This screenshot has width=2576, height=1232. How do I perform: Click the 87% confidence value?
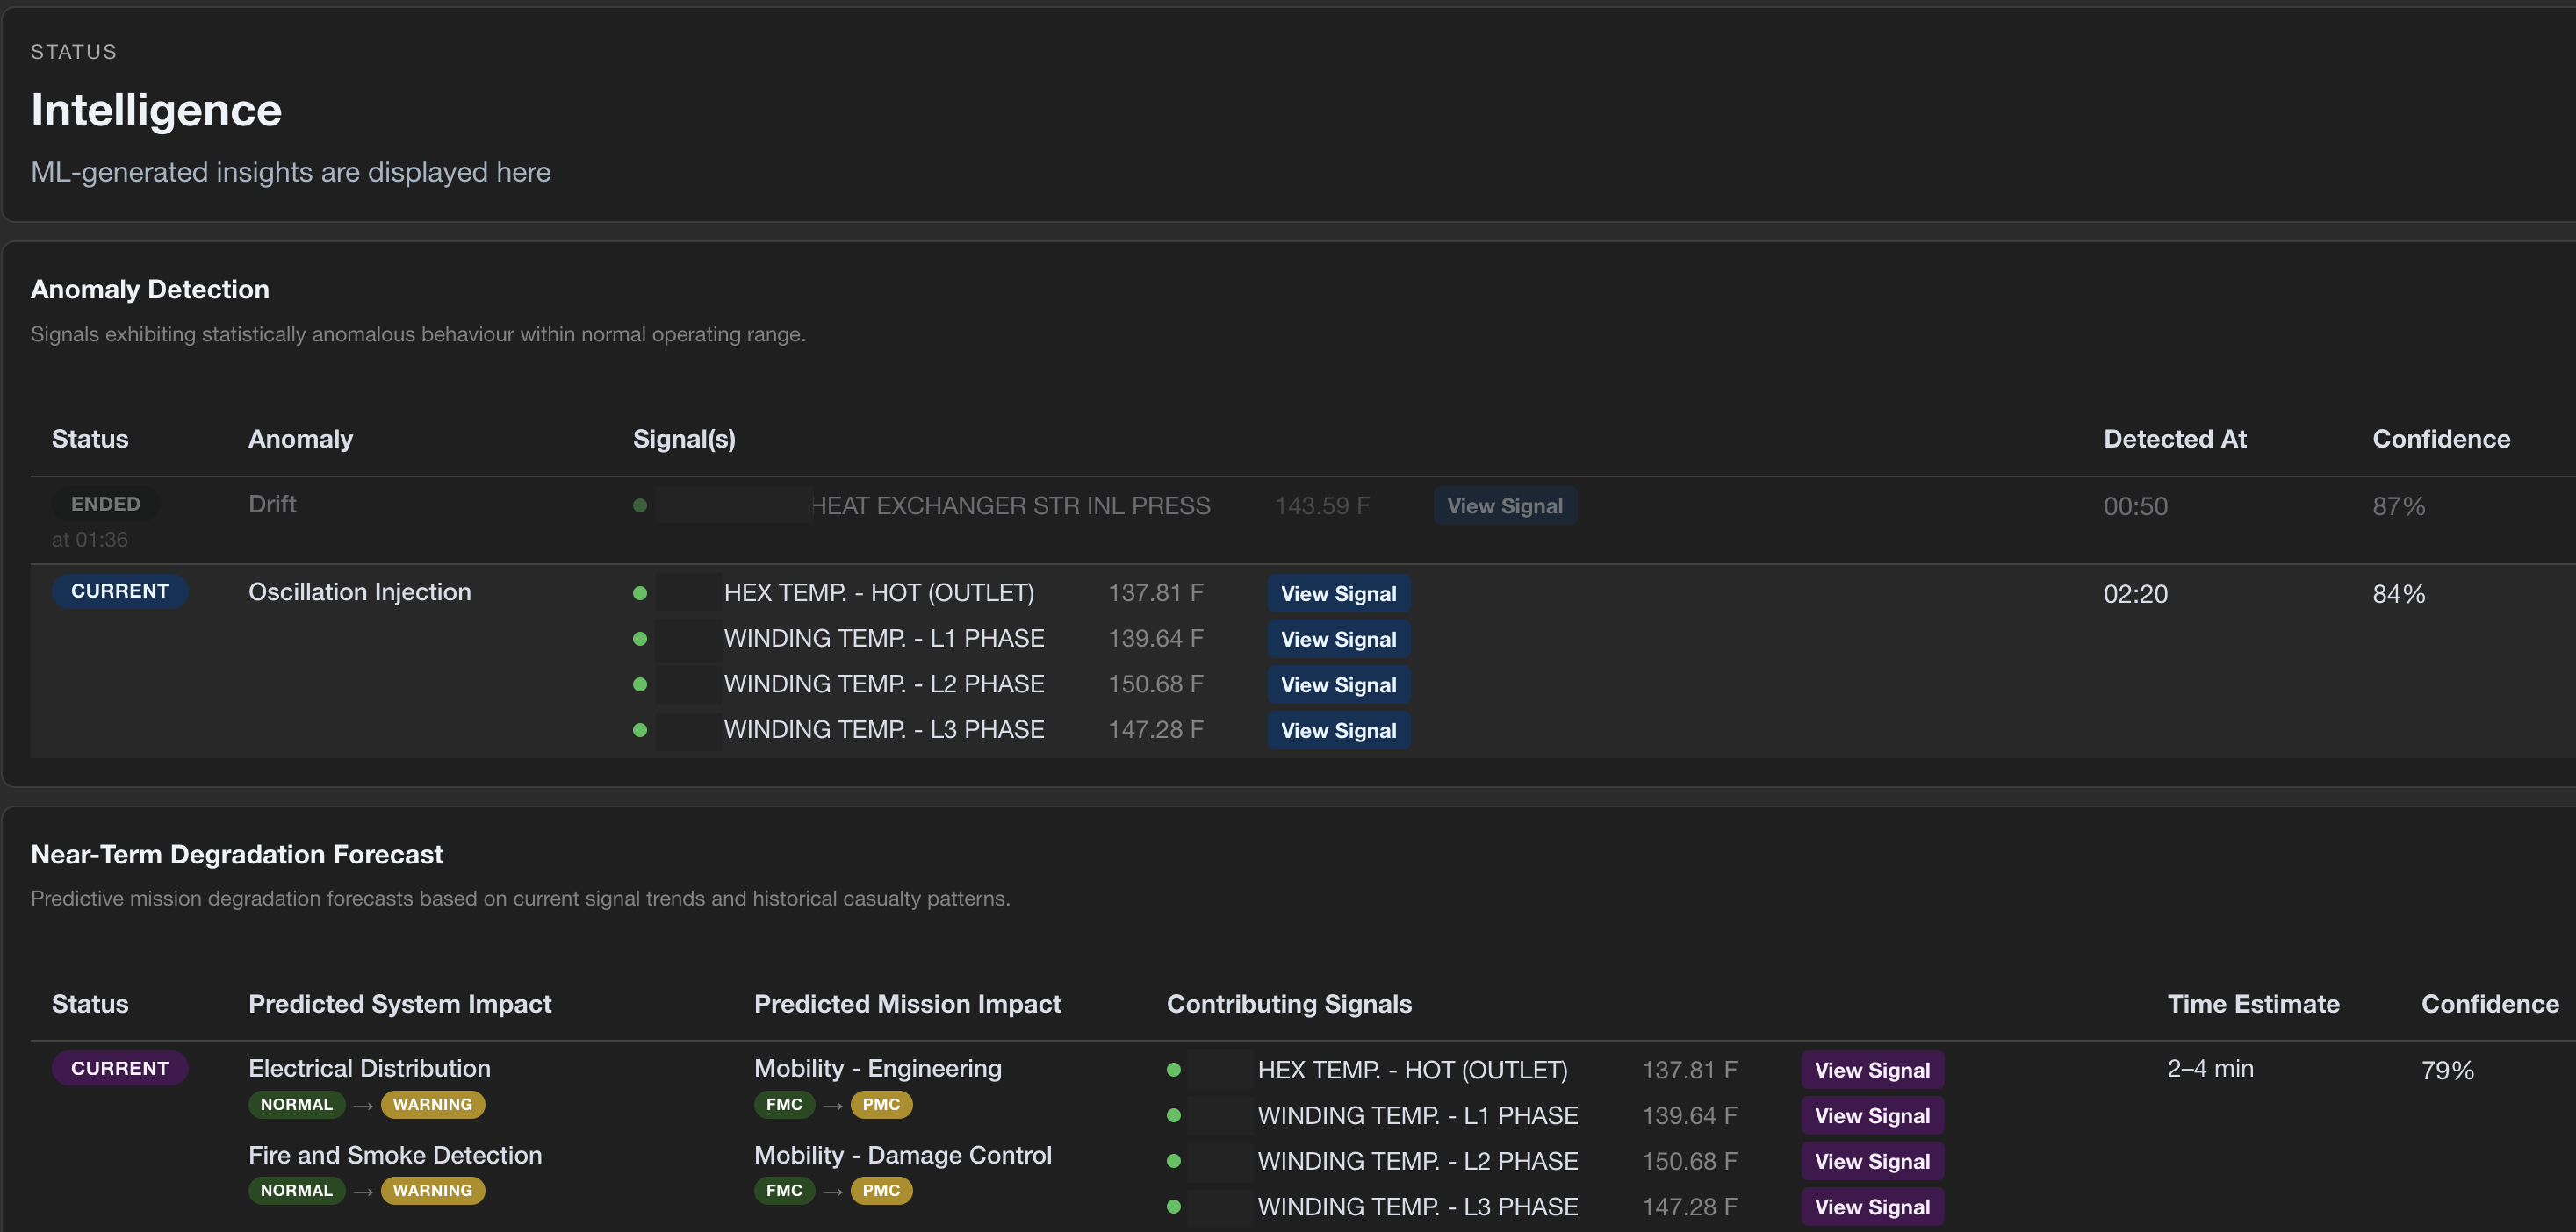point(2398,506)
